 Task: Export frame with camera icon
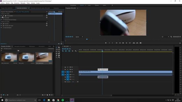click(140, 43)
